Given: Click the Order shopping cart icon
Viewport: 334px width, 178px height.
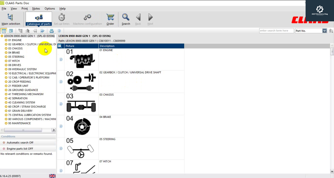Looking at the screenshot, I should (x=110, y=19).
